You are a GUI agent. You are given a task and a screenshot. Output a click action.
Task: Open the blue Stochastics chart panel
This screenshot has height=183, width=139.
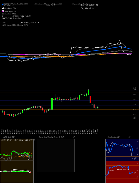click(122, 150)
